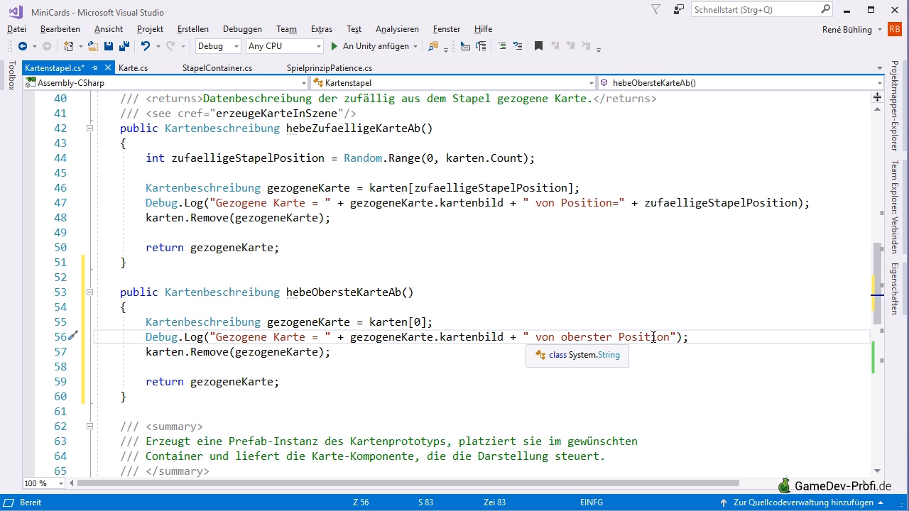Image resolution: width=909 pixels, height=511 pixels.
Task: Switch to the Karte.cs tab
Action: click(x=133, y=68)
